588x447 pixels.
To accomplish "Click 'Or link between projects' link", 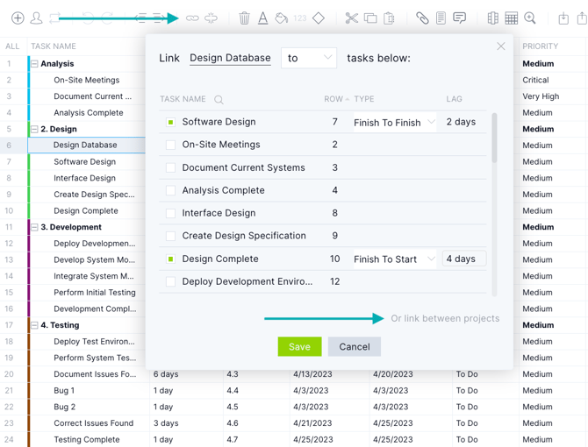I will 445,318.
